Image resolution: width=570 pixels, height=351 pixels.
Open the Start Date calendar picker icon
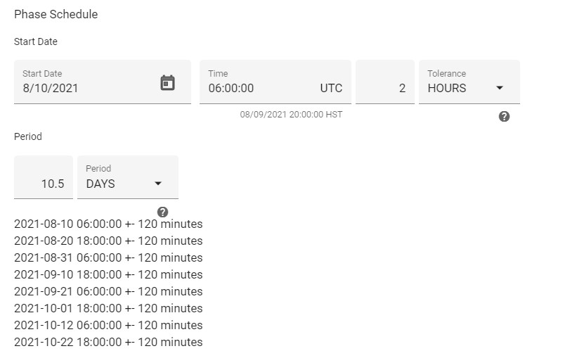(167, 83)
